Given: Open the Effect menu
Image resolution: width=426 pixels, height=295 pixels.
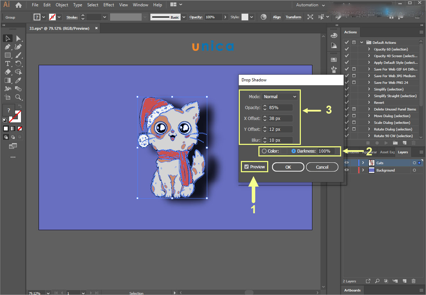Looking at the screenshot, I should 109,5.
